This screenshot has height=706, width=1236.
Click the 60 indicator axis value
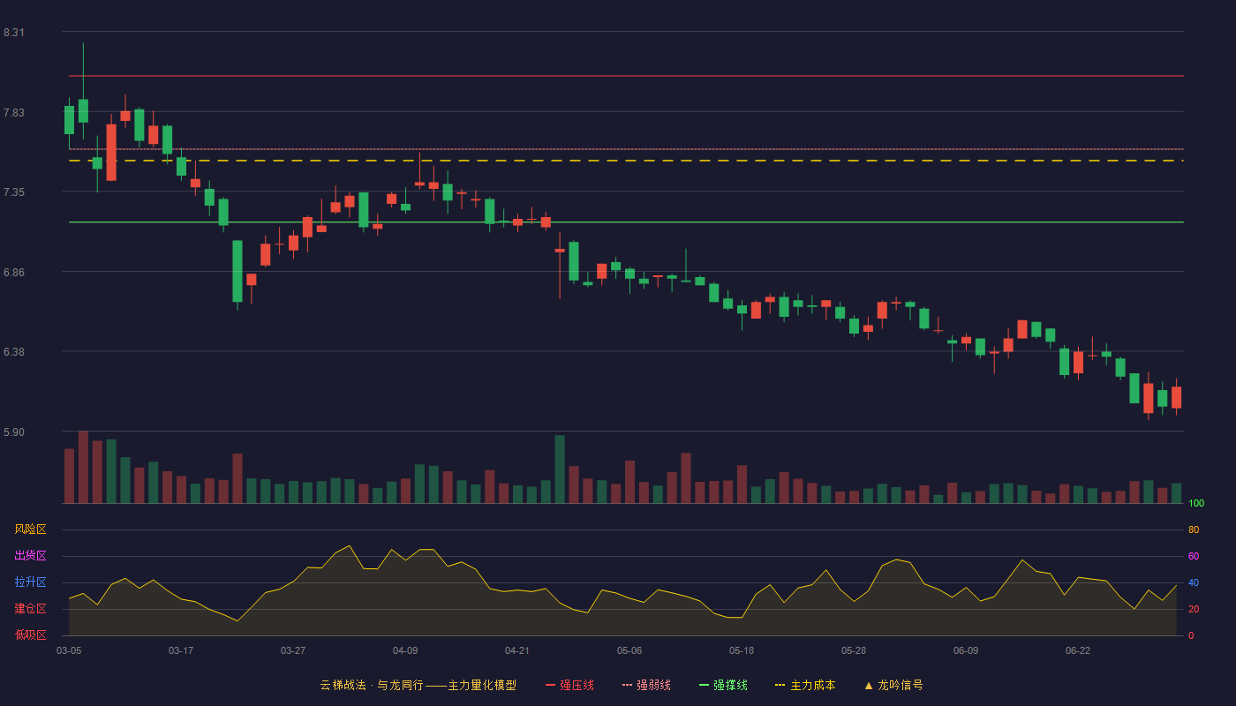click(x=1194, y=556)
